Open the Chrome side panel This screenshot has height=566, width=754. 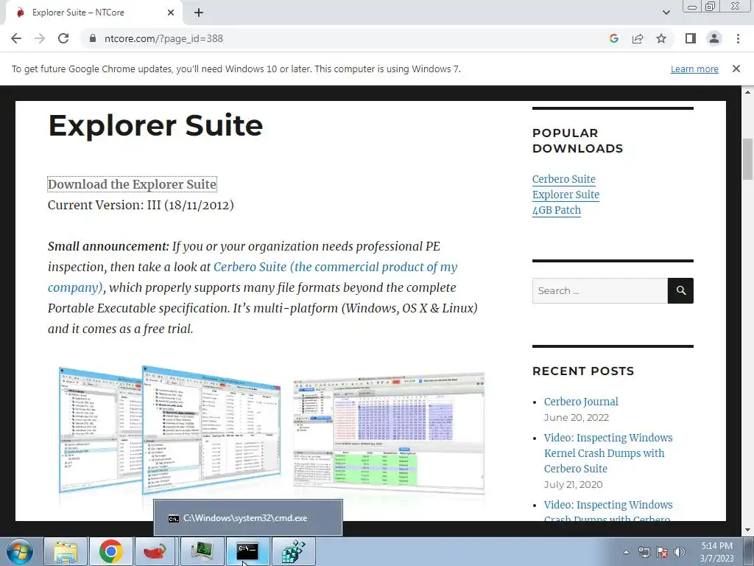pos(691,38)
